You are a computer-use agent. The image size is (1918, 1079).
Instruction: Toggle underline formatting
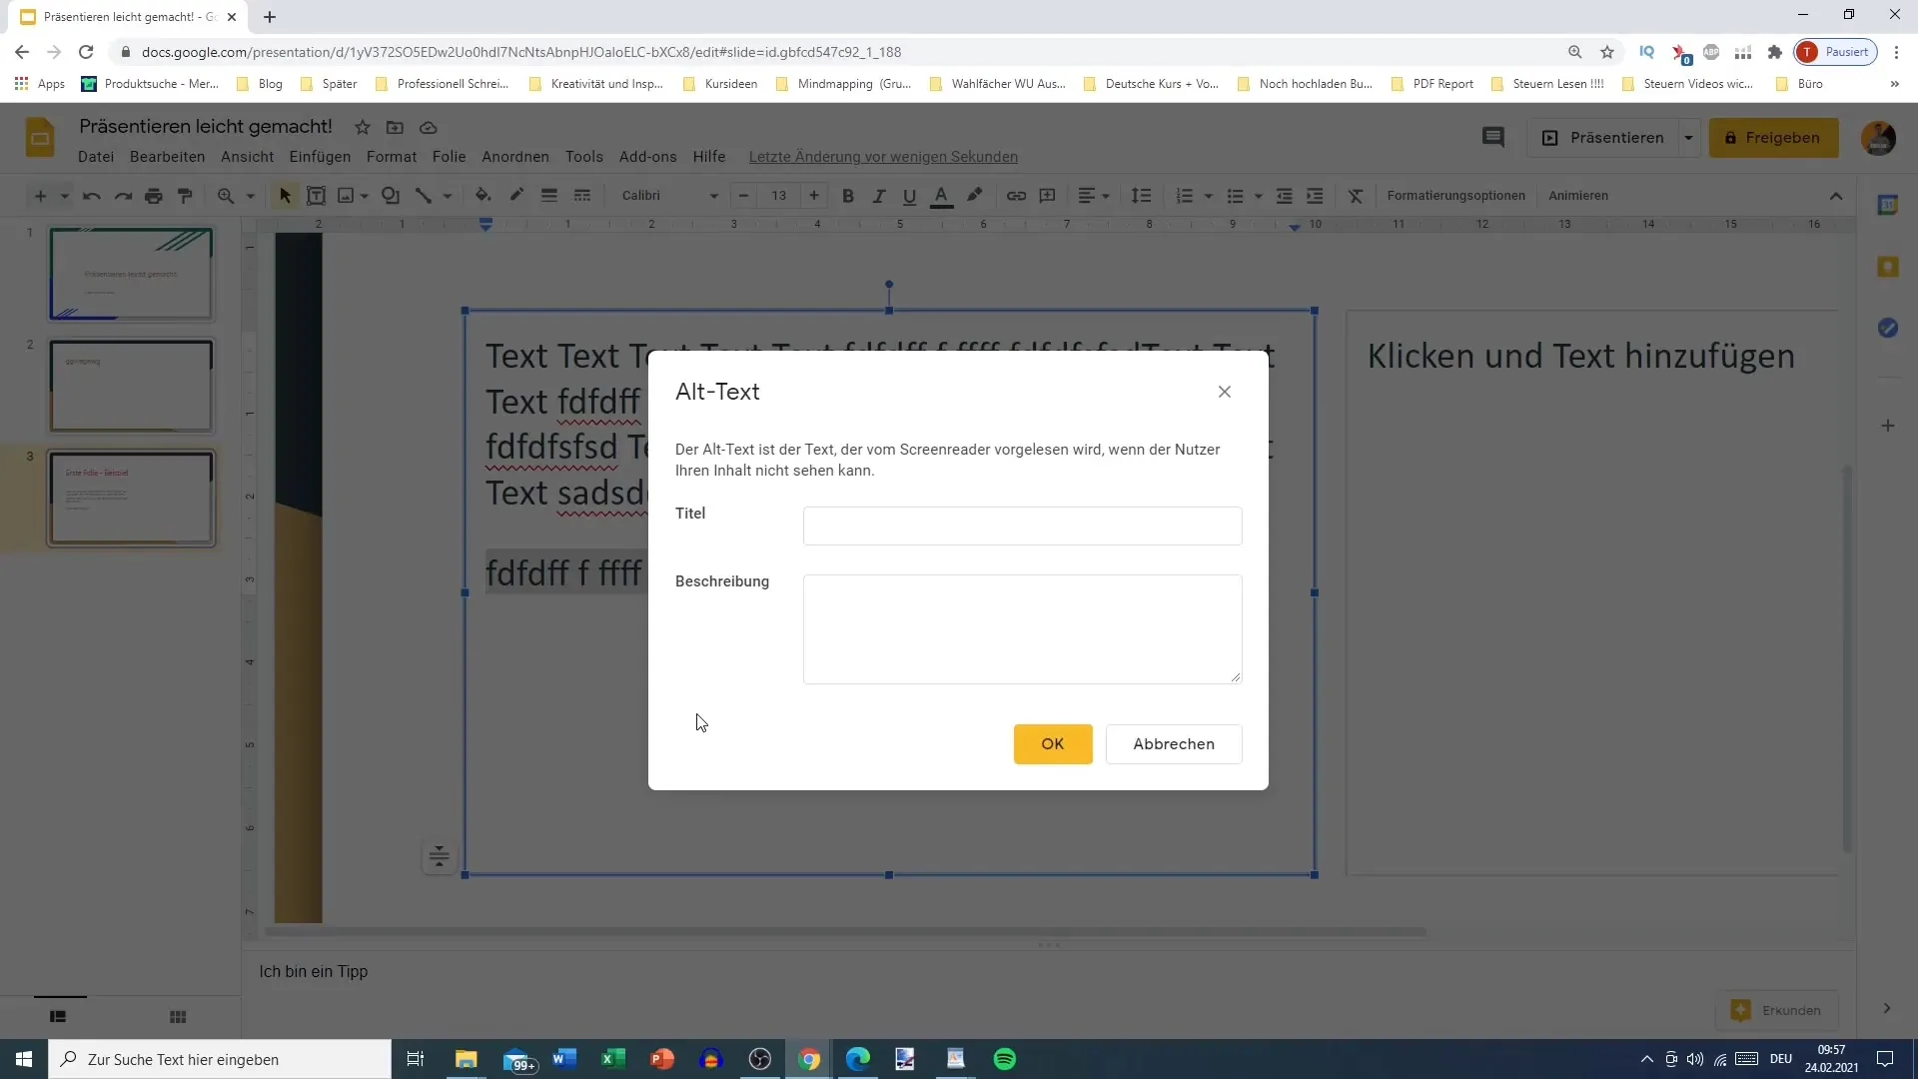coord(910,196)
